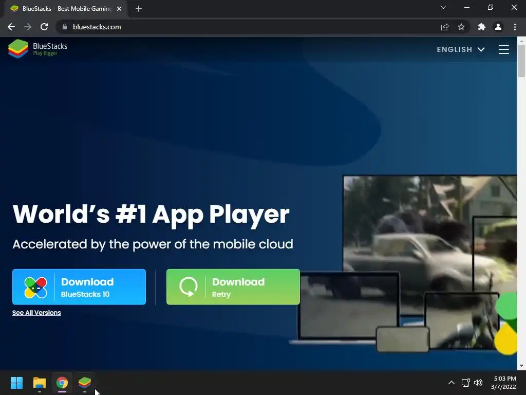The width and height of the screenshot is (526, 395).
Task: Open File Explorer from the taskbar
Action: click(x=39, y=383)
